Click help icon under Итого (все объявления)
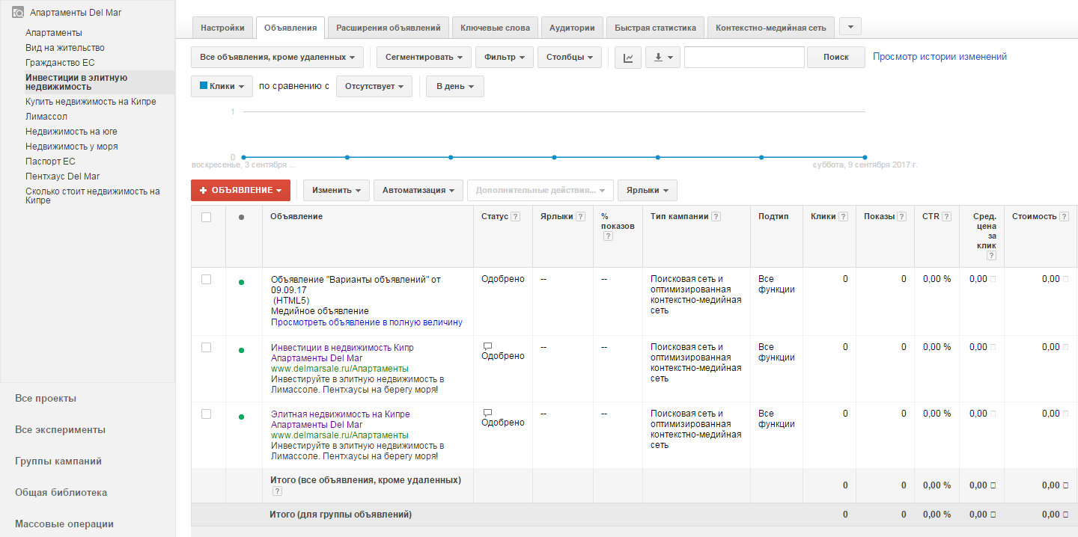 point(277,491)
